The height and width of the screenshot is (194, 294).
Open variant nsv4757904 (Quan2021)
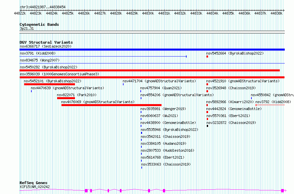(161, 88)
